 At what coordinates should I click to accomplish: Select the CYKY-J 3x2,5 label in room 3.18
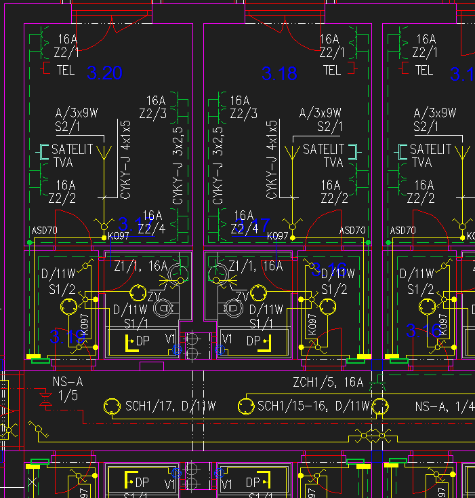point(218,166)
